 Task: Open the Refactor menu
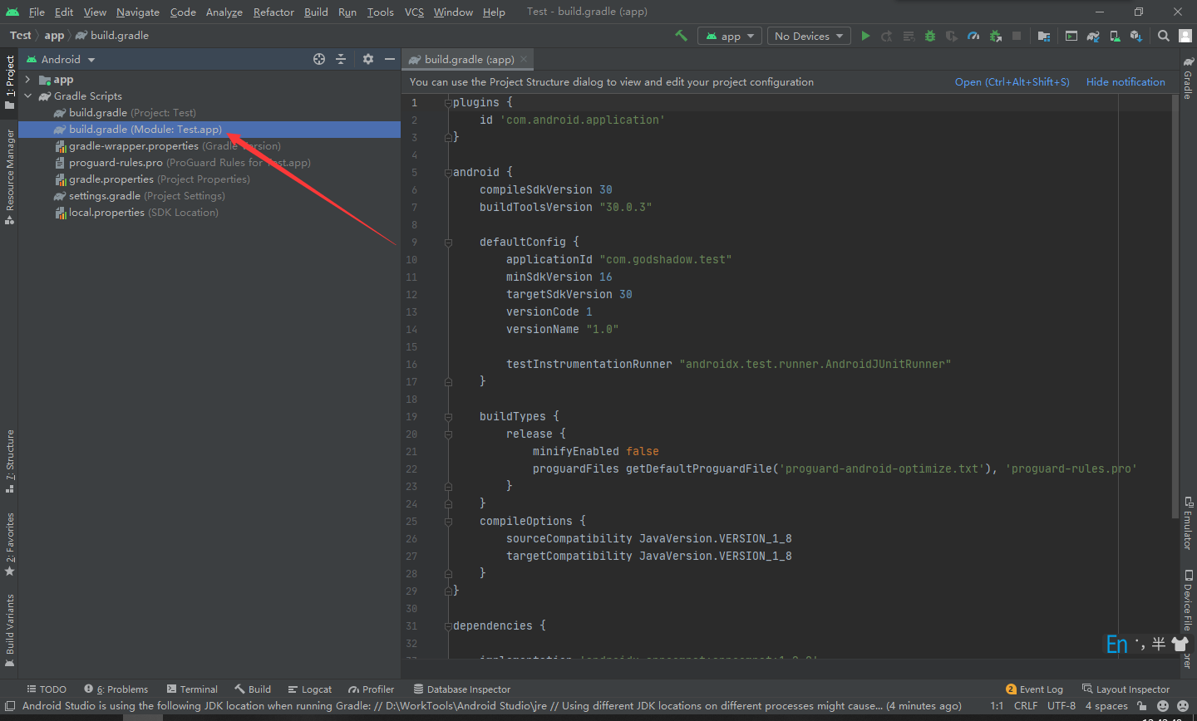pos(273,12)
